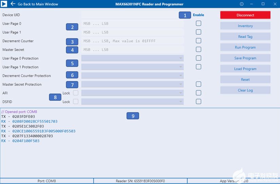
Task: Enable the DSFID row checkbox
Action: (199, 102)
